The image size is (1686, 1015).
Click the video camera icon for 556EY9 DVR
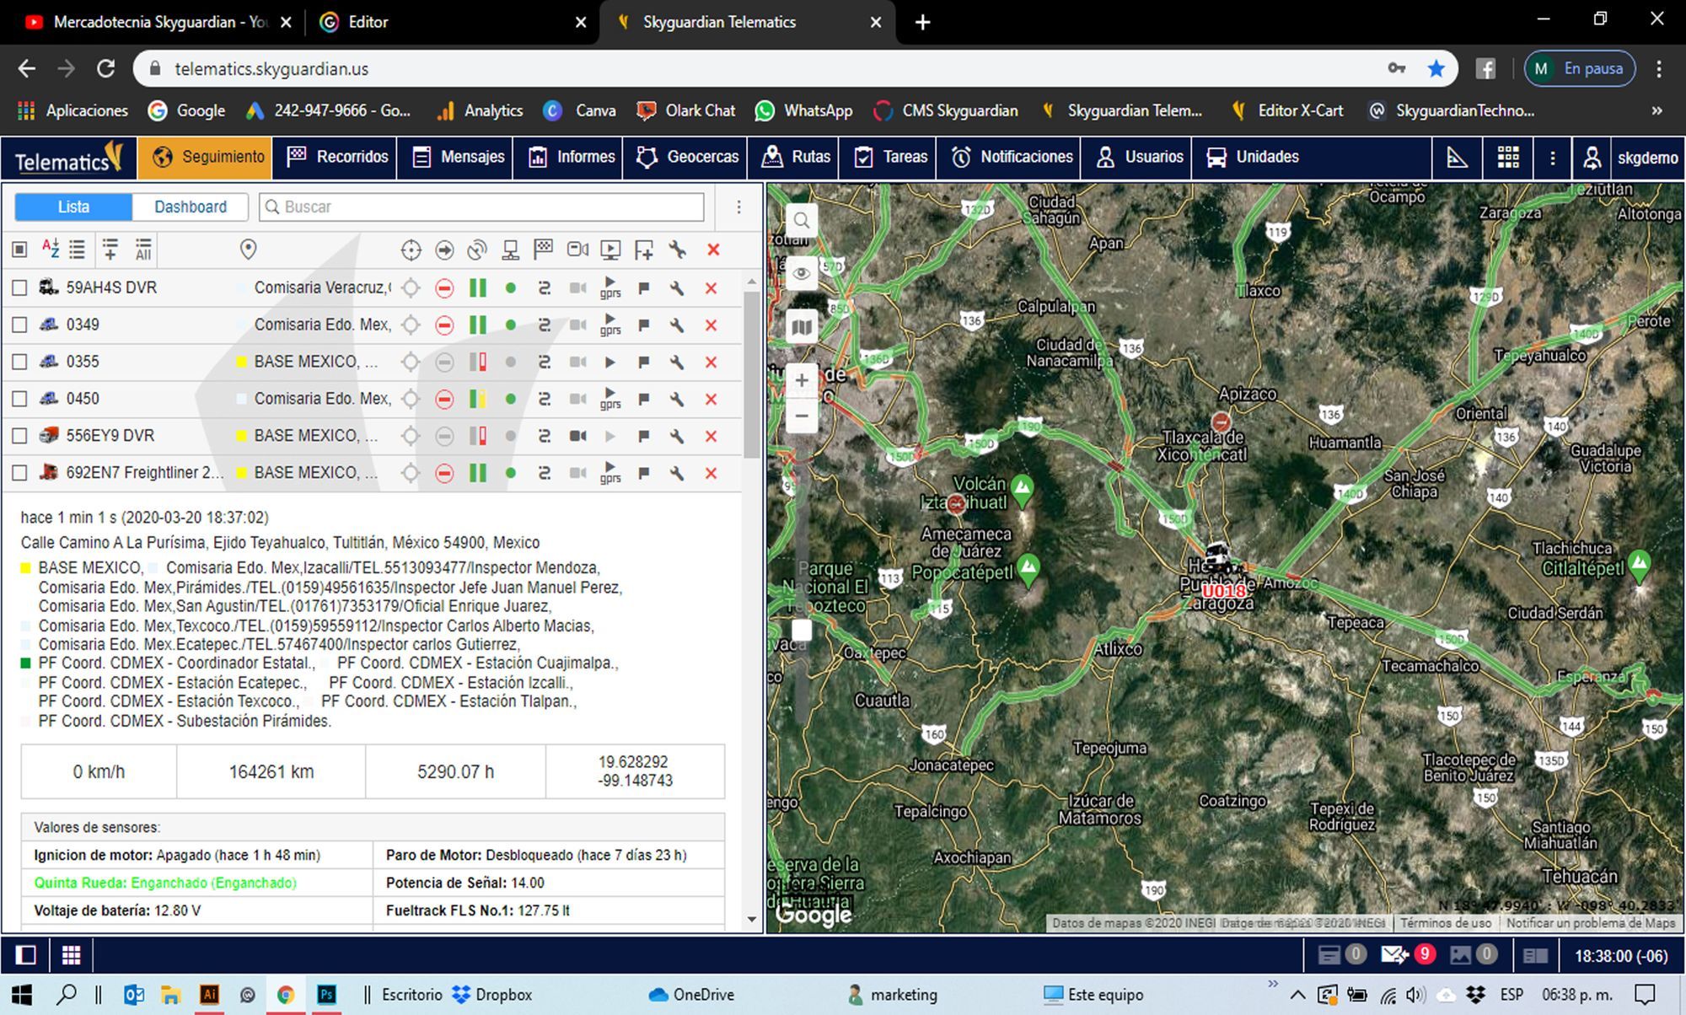click(x=577, y=437)
